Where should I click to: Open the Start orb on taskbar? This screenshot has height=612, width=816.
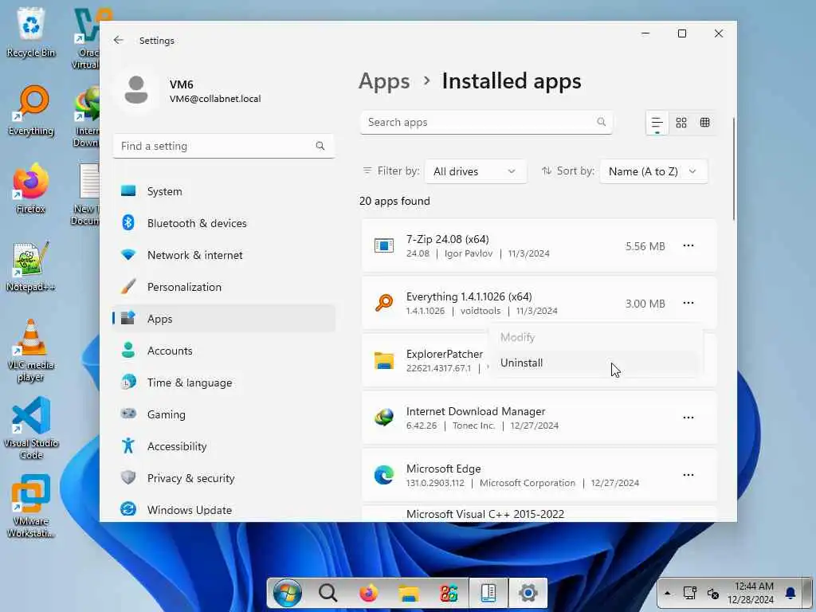[287, 593]
